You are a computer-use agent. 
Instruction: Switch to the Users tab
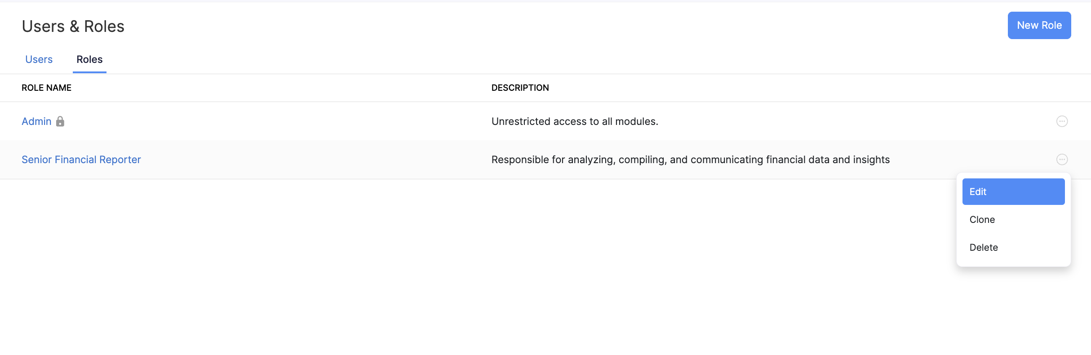tap(39, 59)
